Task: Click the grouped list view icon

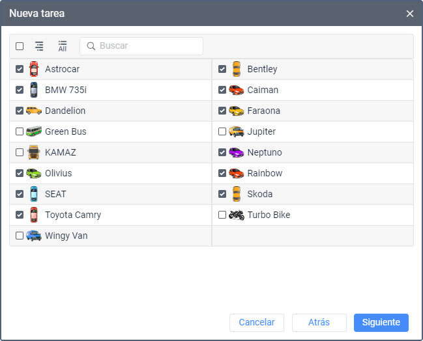Action: (x=39, y=46)
